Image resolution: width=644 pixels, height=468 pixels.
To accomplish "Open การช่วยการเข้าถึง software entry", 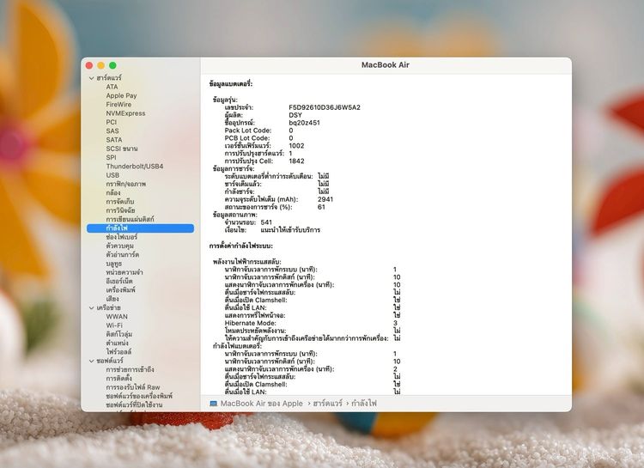I will (130, 370).
